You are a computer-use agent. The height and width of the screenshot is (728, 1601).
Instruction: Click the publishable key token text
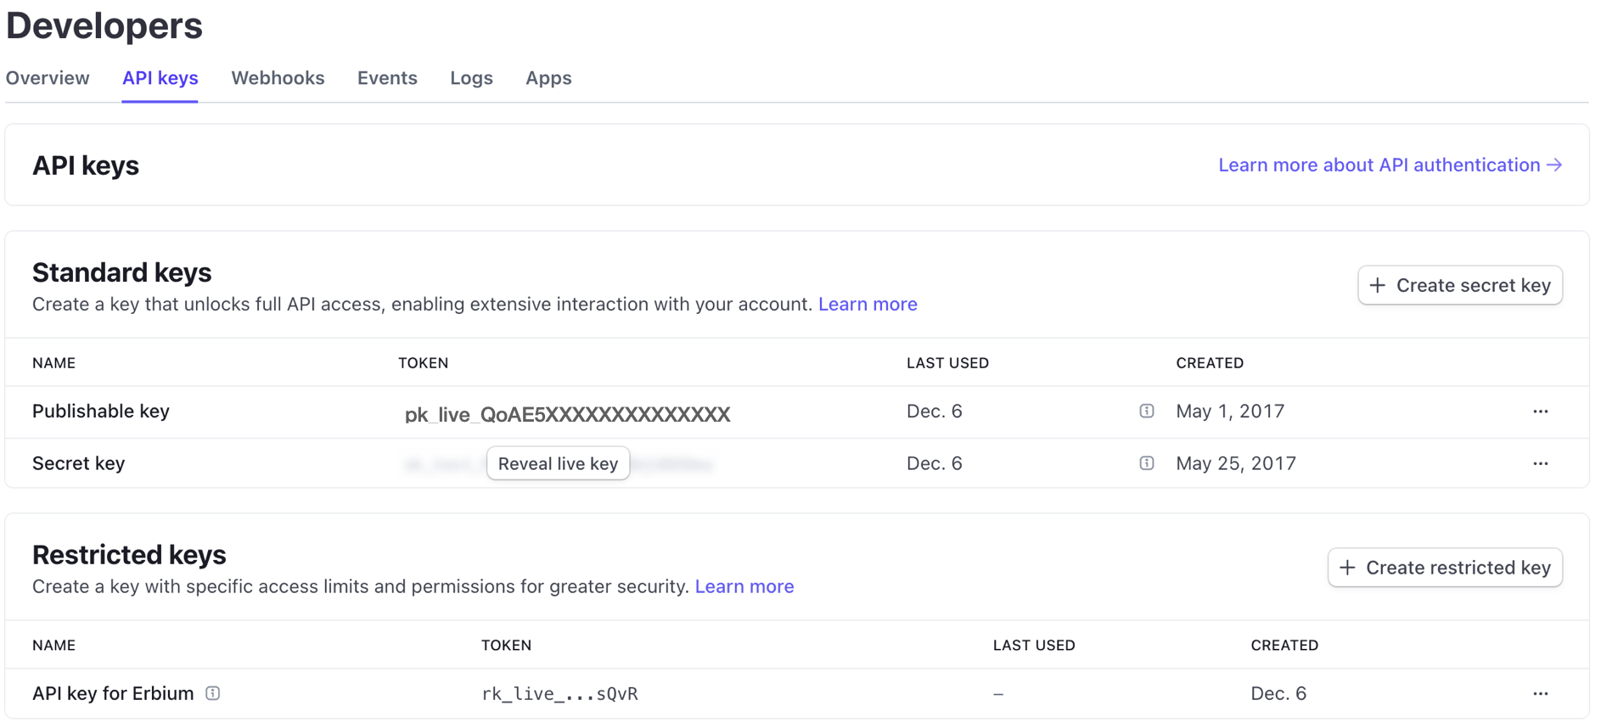567,414
